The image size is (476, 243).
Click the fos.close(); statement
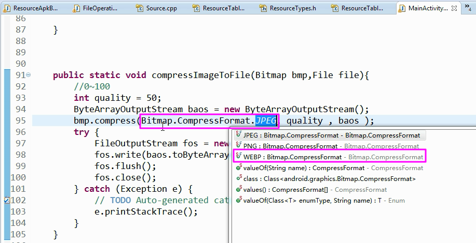(126, 178)
